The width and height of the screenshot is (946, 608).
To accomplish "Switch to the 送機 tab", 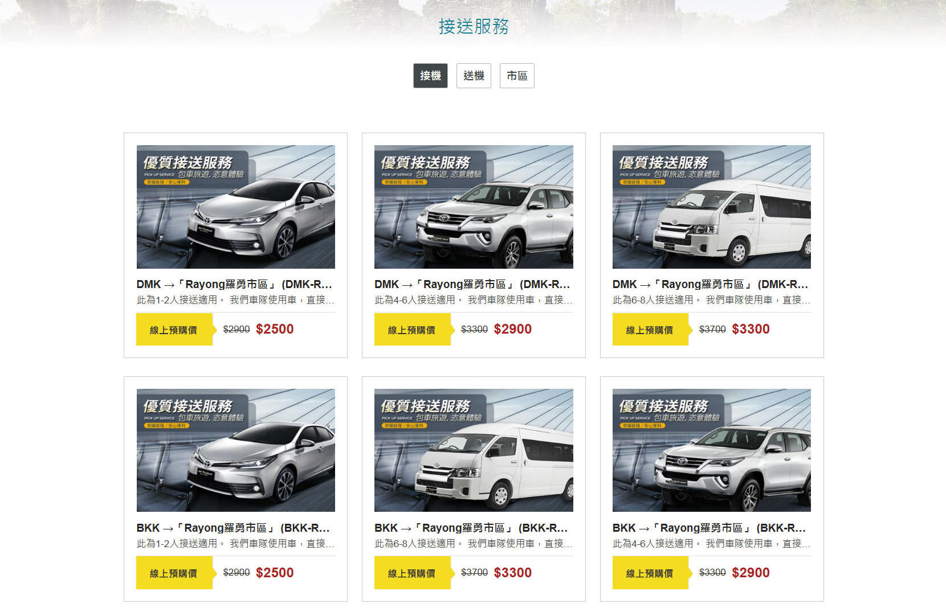I will pyautogui.click(x=474, y=76).
